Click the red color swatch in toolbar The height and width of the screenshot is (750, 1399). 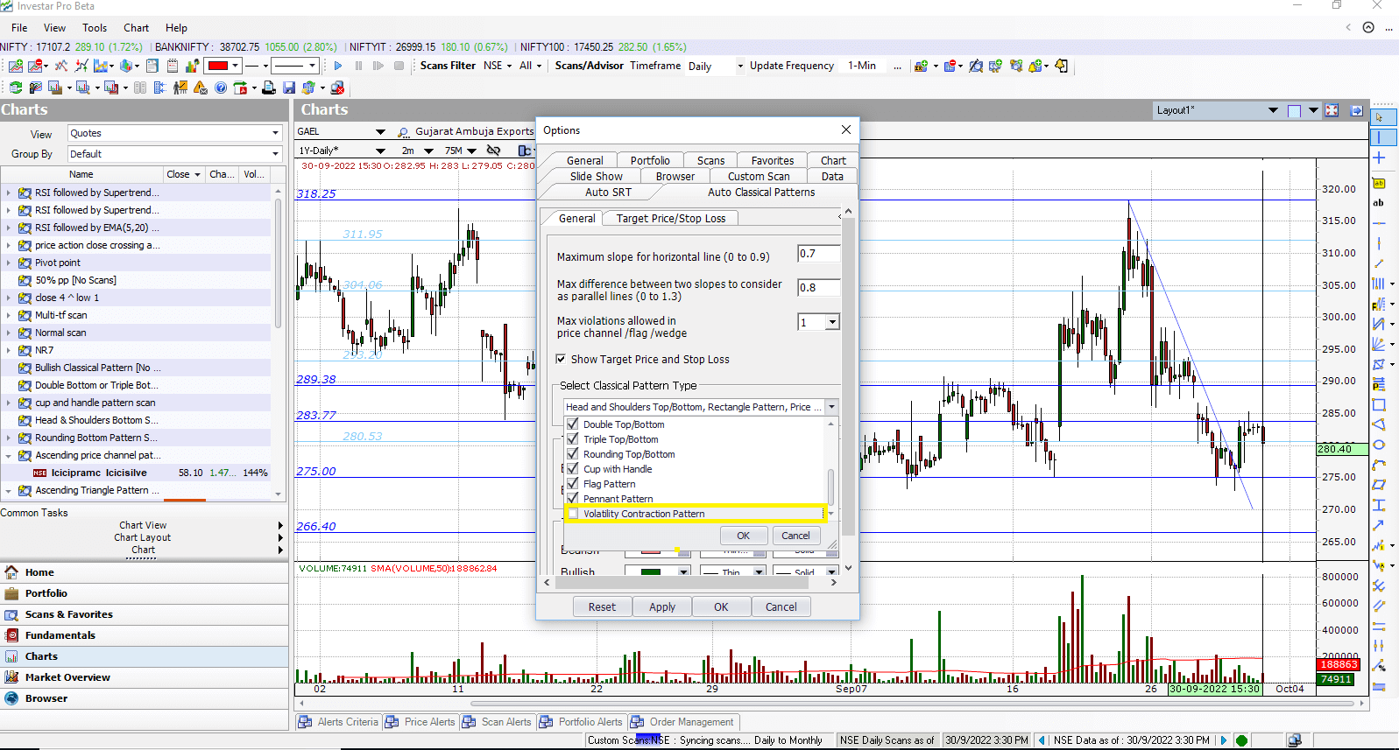pyautogui.click(x=217, y=66)
